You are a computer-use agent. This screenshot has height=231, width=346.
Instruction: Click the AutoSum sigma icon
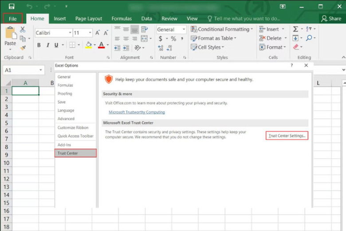295,29
